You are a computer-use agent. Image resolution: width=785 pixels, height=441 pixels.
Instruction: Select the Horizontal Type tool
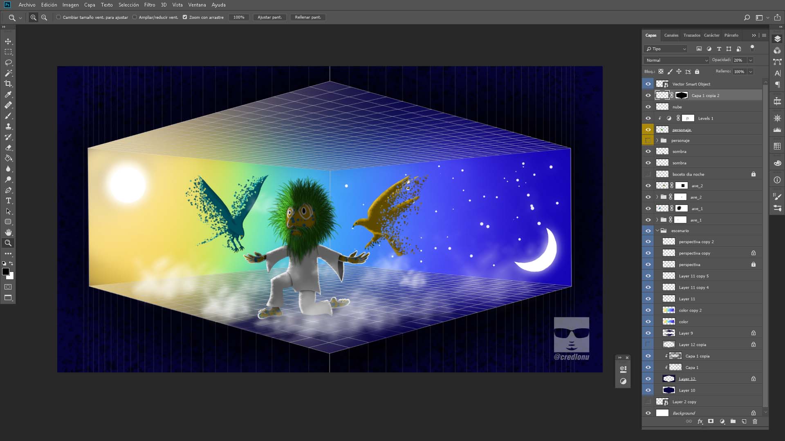point(8,200)
